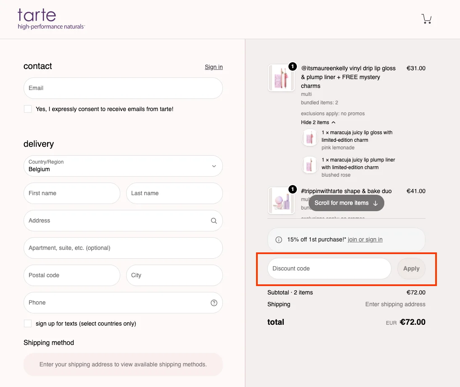Click inside the Discount code field
The image size is (460, 387).
[329, 268]
